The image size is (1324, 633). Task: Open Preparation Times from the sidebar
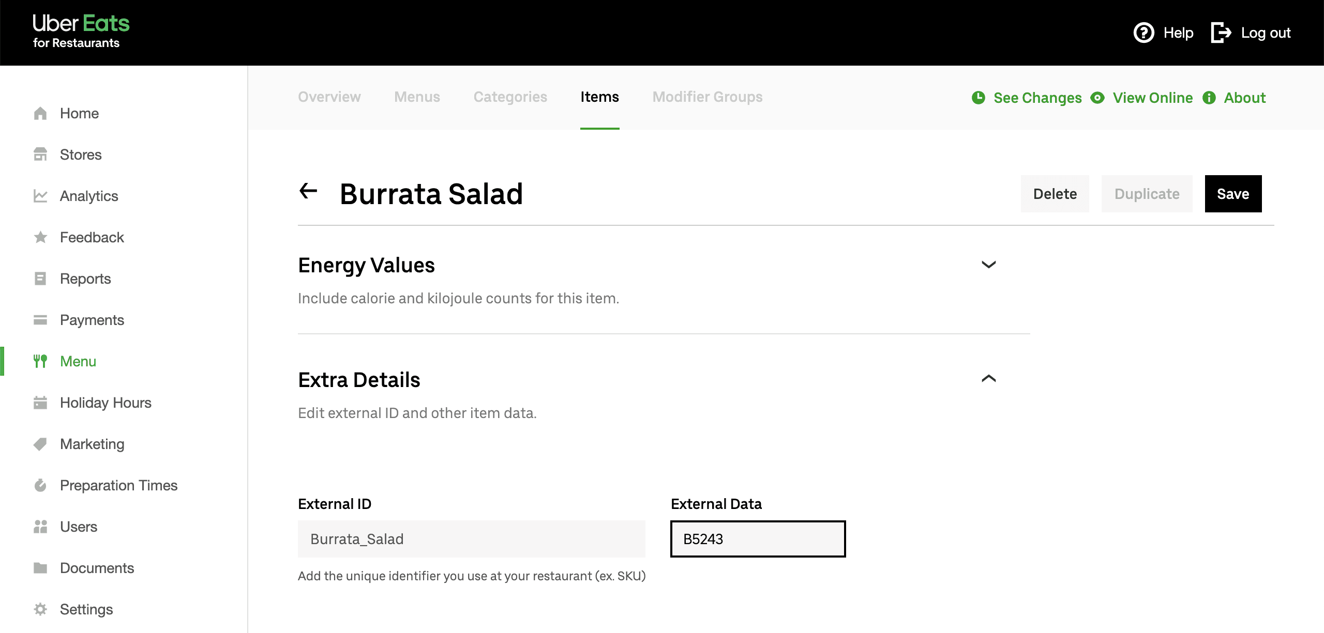[x=118, y=485]
